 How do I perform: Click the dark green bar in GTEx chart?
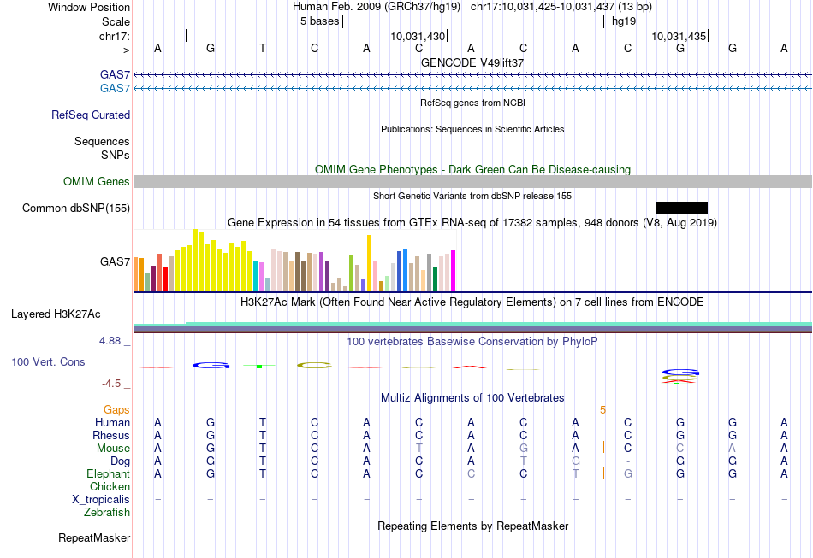pos(435,279)
